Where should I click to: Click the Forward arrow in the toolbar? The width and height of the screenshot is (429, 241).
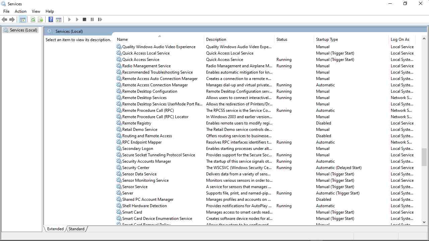point(12,20)
